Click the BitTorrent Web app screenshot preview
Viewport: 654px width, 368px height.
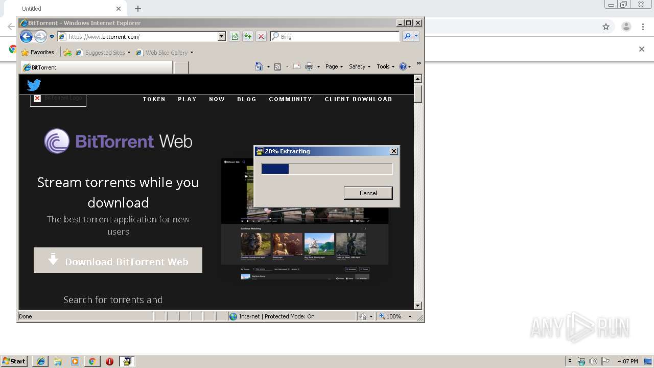[x=305, y=220]
